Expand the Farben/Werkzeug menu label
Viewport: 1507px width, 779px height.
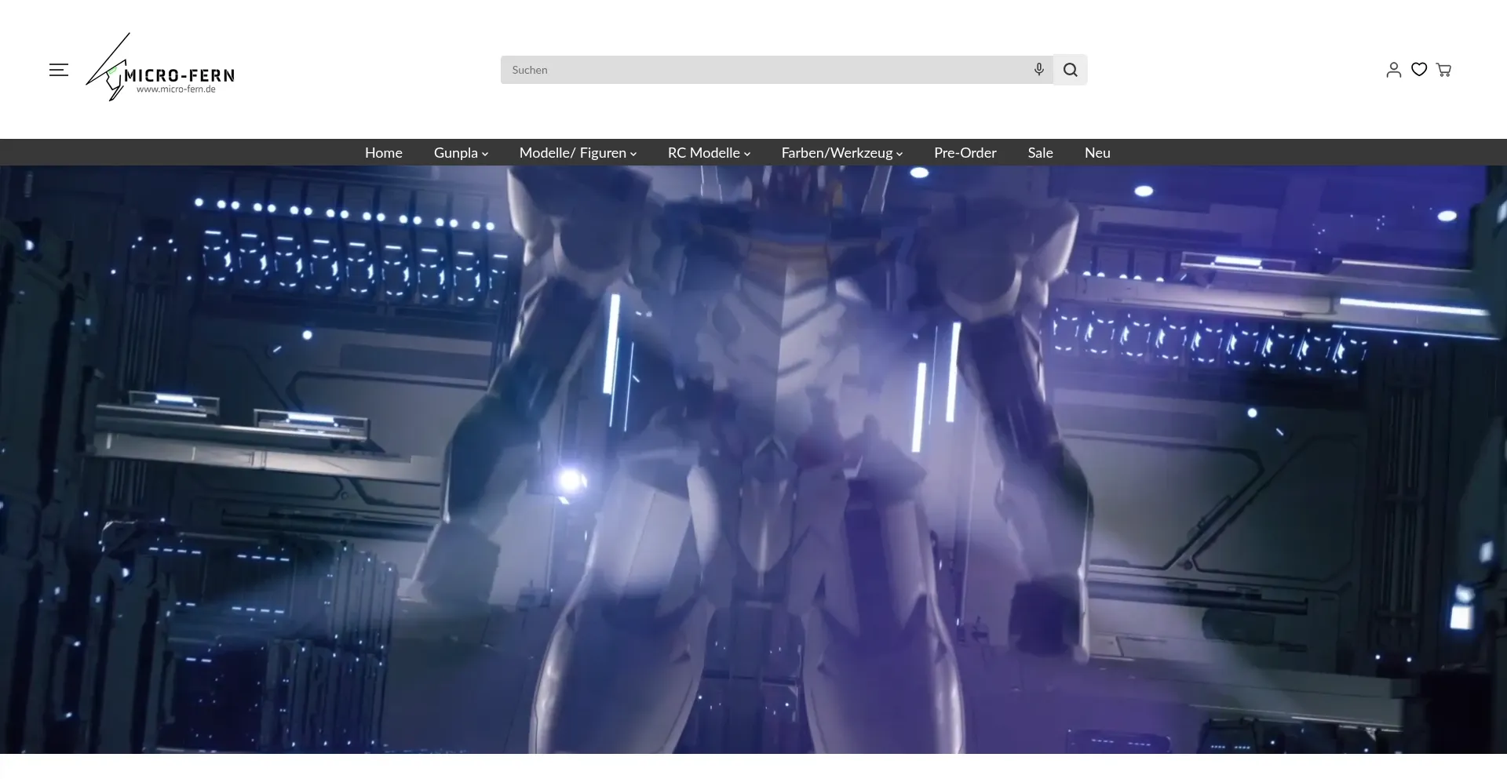[x=837, y=153]
